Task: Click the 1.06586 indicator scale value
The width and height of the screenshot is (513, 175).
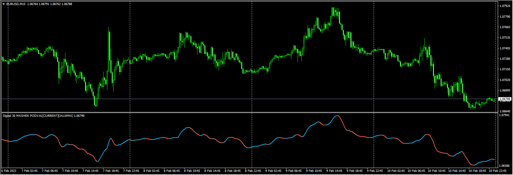Action: click(505, 166)
